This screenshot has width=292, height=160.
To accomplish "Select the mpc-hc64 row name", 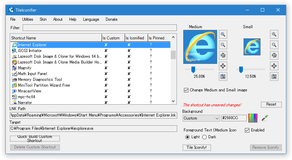I will pyautogui.click(x=26, y=97).
